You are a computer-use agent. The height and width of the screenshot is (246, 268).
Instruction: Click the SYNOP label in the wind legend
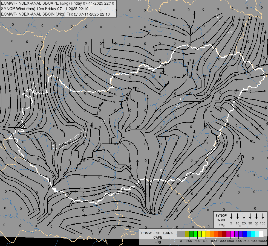pos(221,215)
